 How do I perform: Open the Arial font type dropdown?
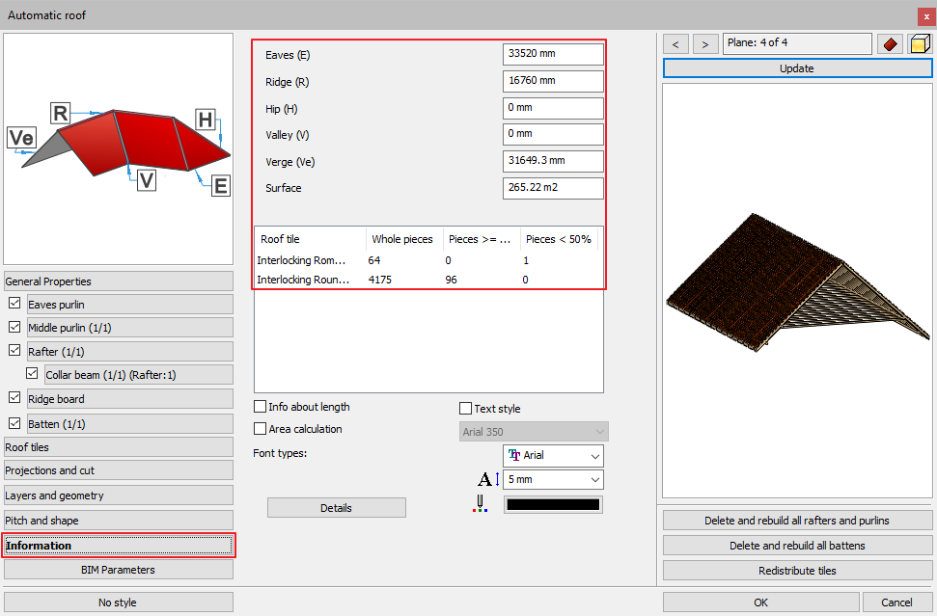click(x=553, y=455)
